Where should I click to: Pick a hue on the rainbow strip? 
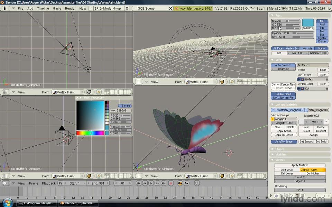point(90,133)
